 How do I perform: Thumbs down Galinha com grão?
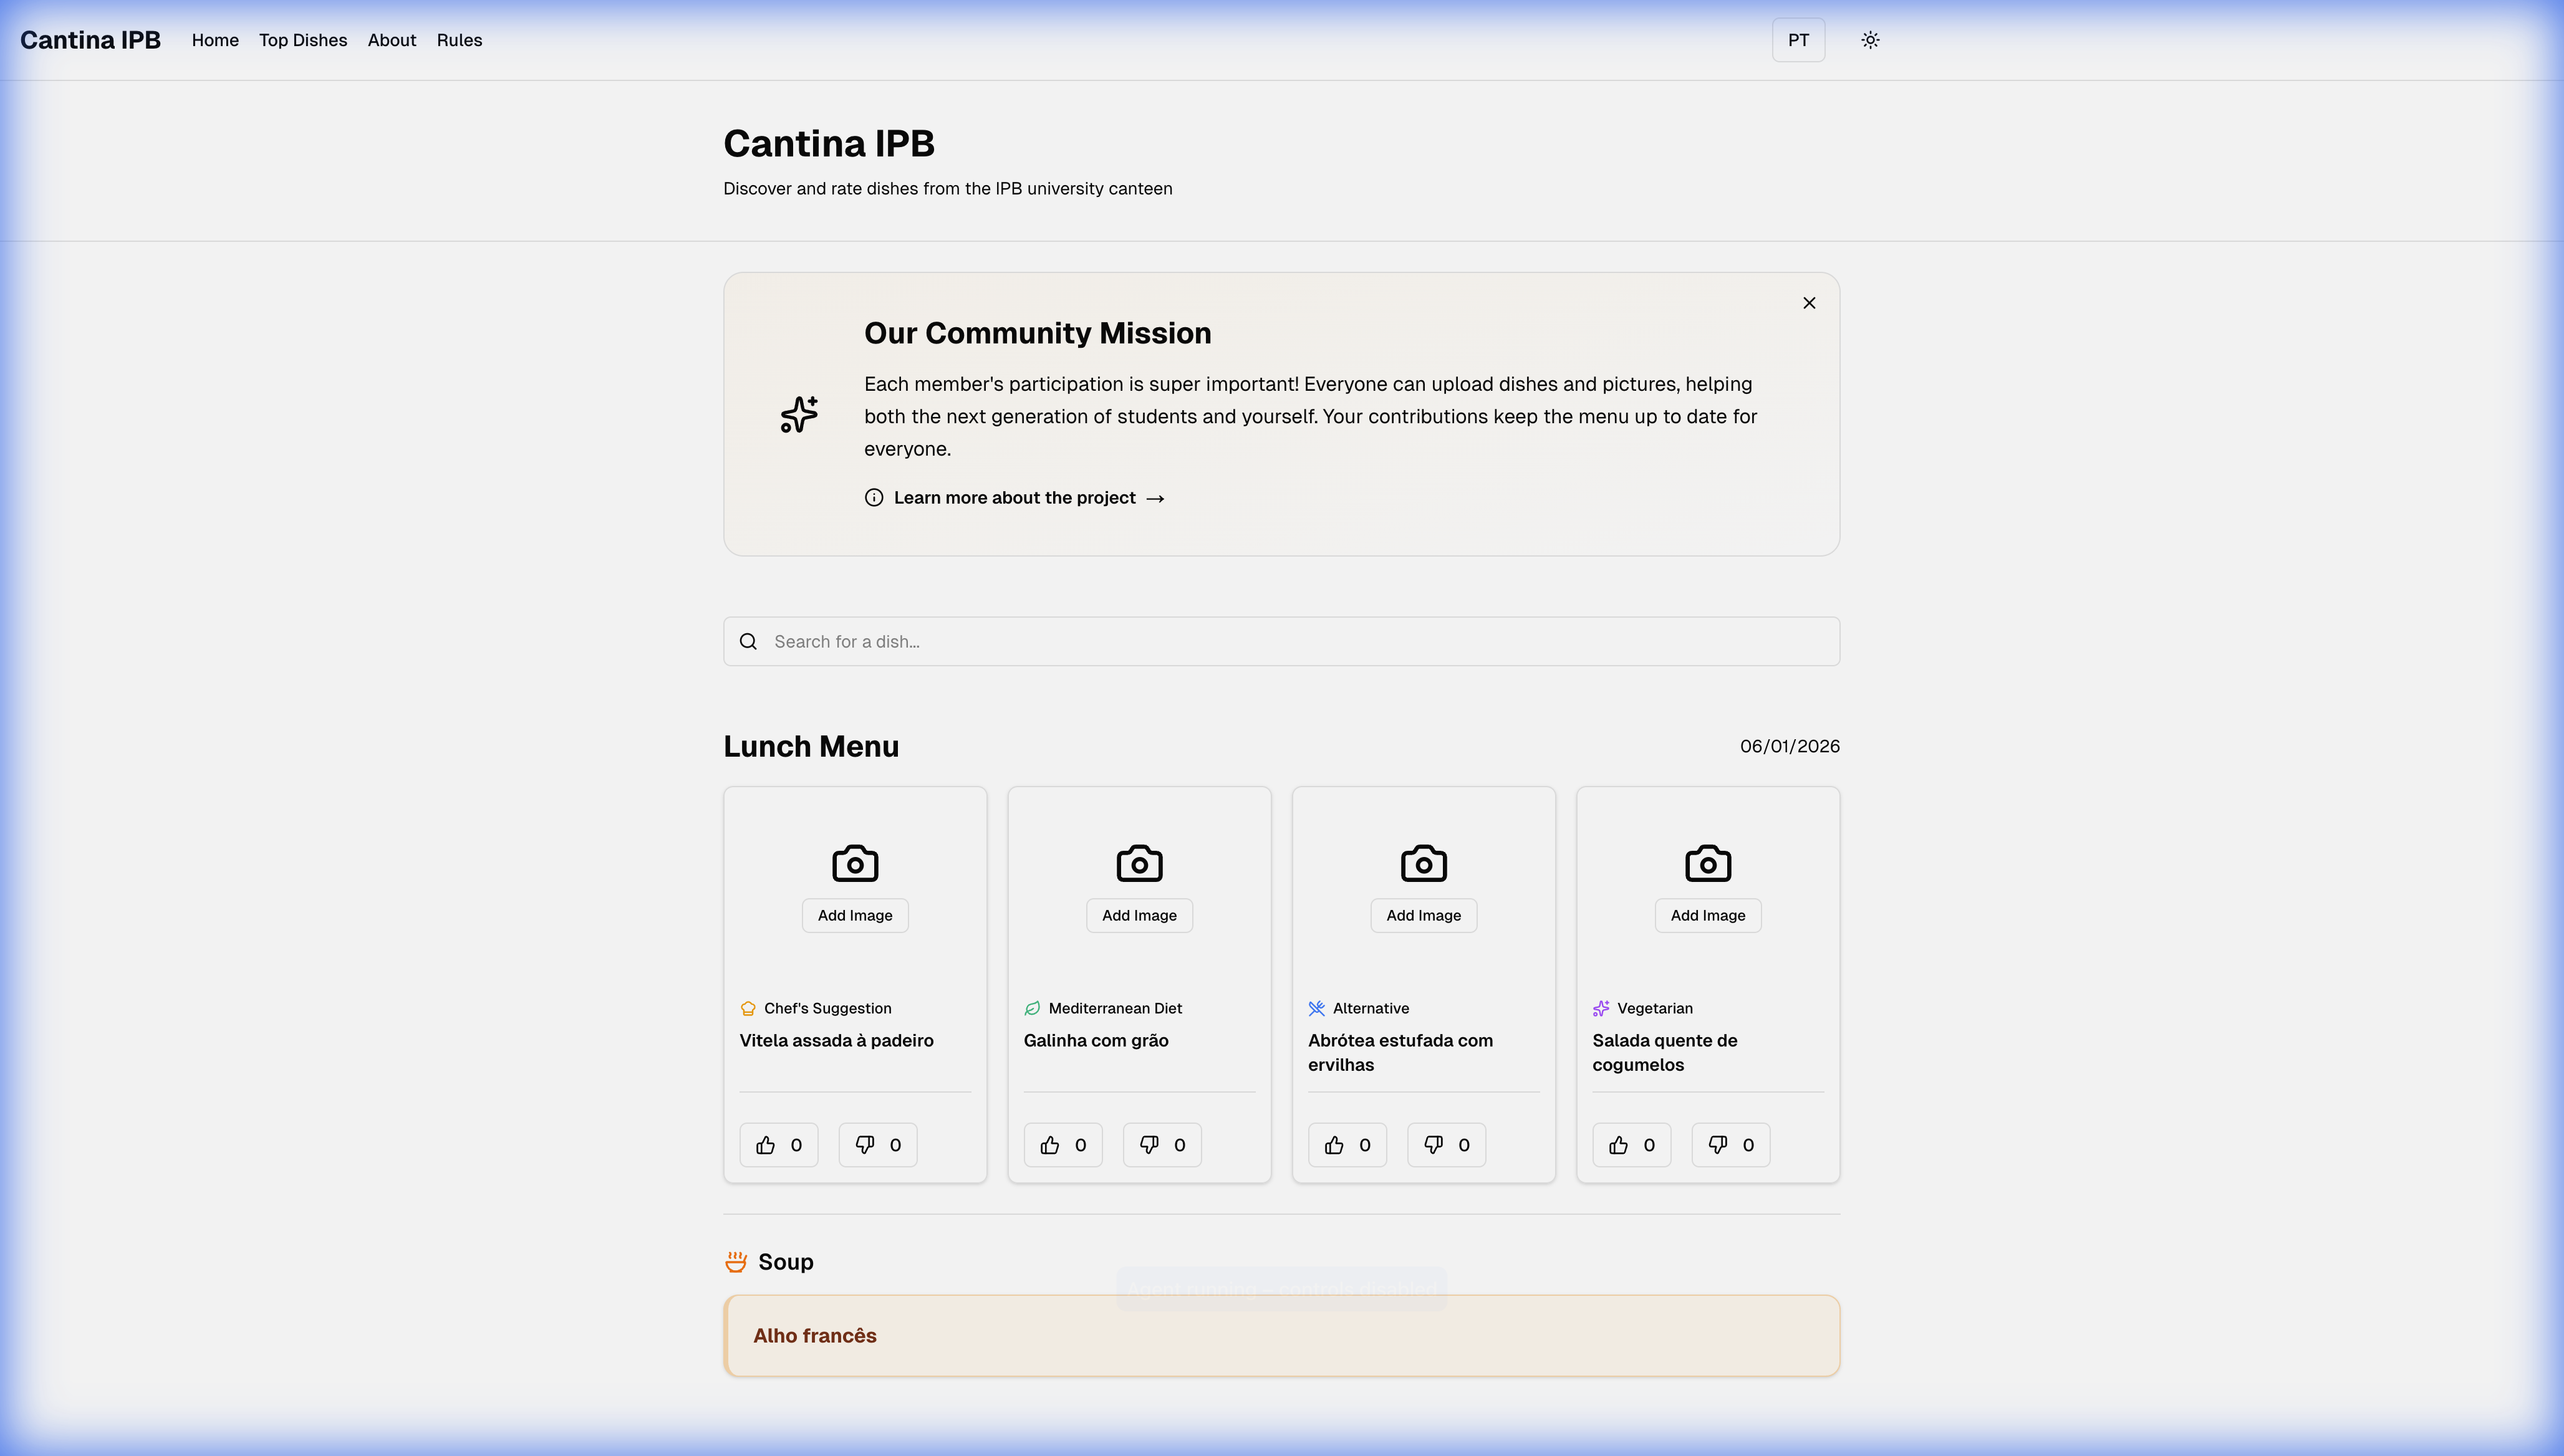tap(1162, 1145)
